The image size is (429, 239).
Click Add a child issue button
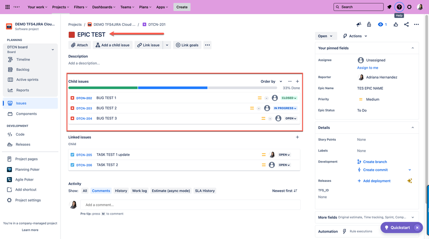point(113,45)
